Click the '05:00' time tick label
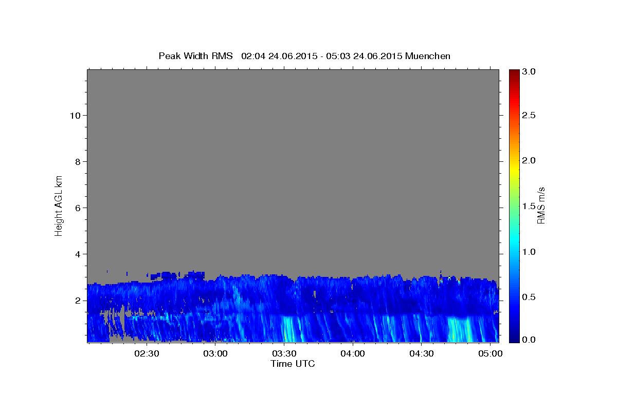Screen dimensions: 617x411 (x=489, y=354)
